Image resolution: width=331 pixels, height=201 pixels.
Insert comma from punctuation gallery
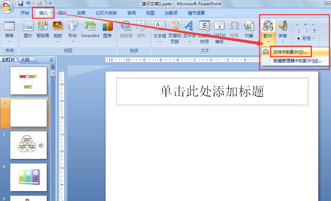(x=297, y=24)
